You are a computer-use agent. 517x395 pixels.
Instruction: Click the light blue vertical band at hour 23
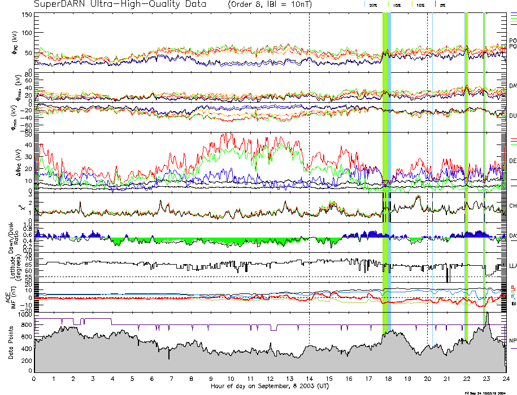tap(485, 169)
